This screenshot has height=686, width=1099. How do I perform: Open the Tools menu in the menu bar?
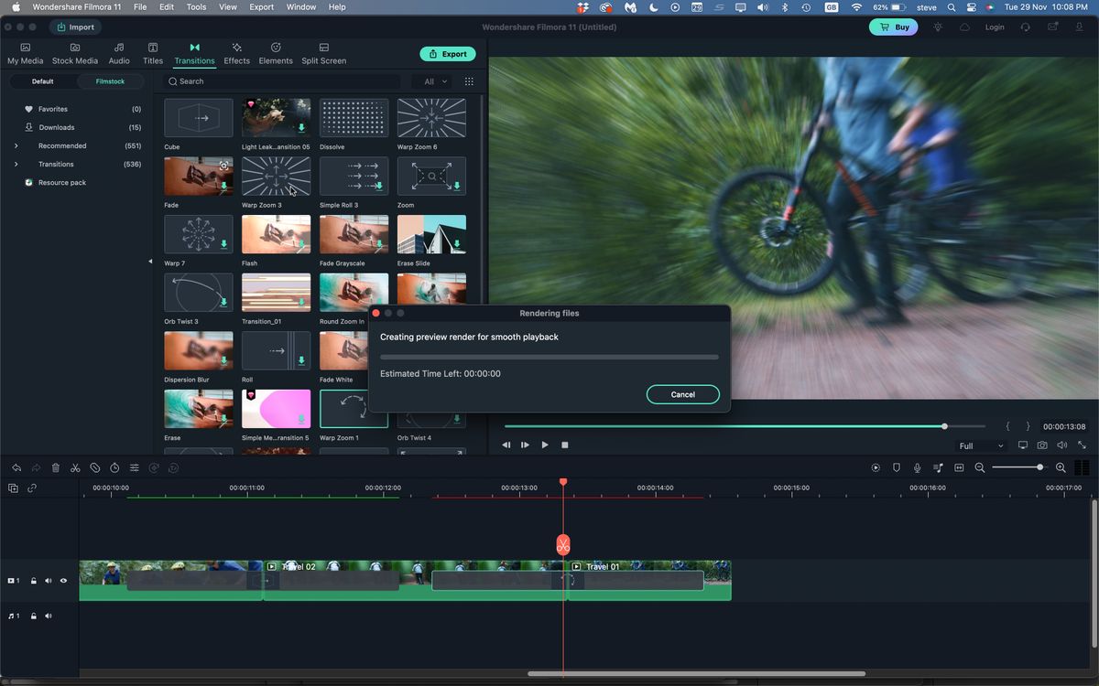(196, 6)
